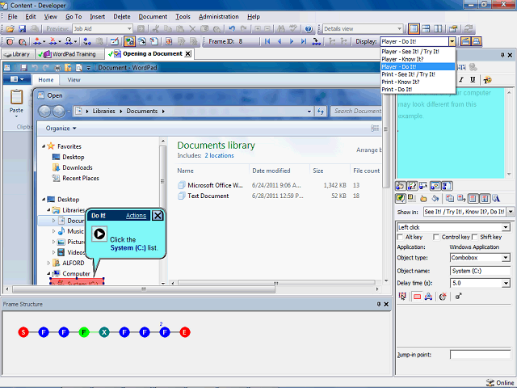The width and height of the screenshot is (517, 388).
Task: Open the File menu
Action: tap(13, 16)
